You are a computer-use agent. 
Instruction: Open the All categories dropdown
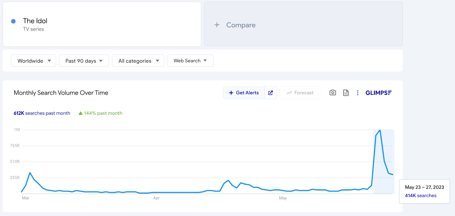[x=138, y=61]
